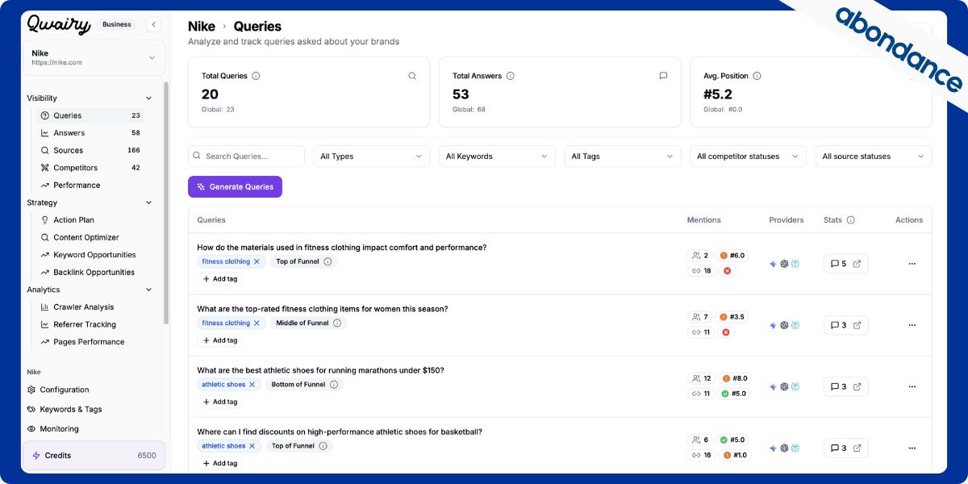968x484 pixels.
Task: Remove fitness clothing tag from materials query
Action: tap(257, 261)
